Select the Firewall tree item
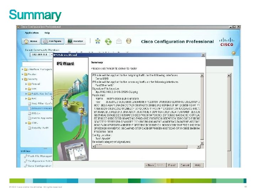This screenshot has width=256, height=192. [36, 84]
